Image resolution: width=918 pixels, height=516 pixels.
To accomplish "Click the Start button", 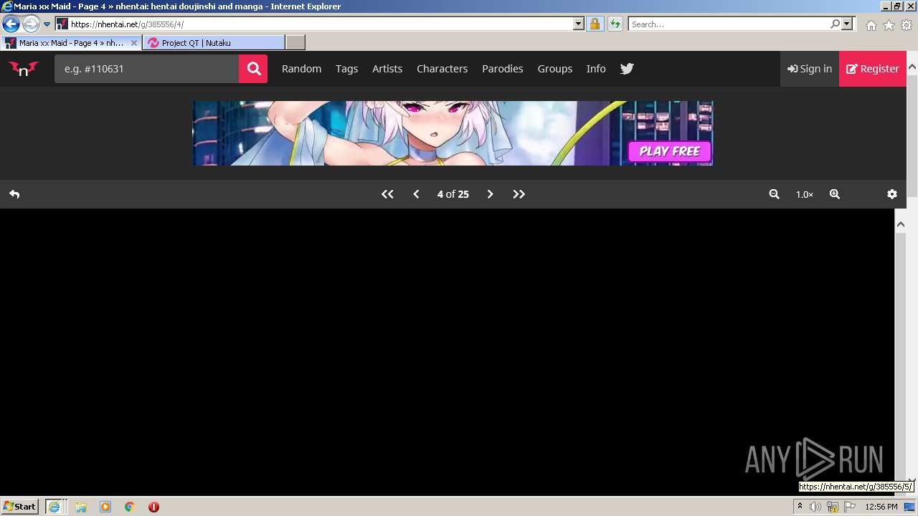I will coord(20,507).
